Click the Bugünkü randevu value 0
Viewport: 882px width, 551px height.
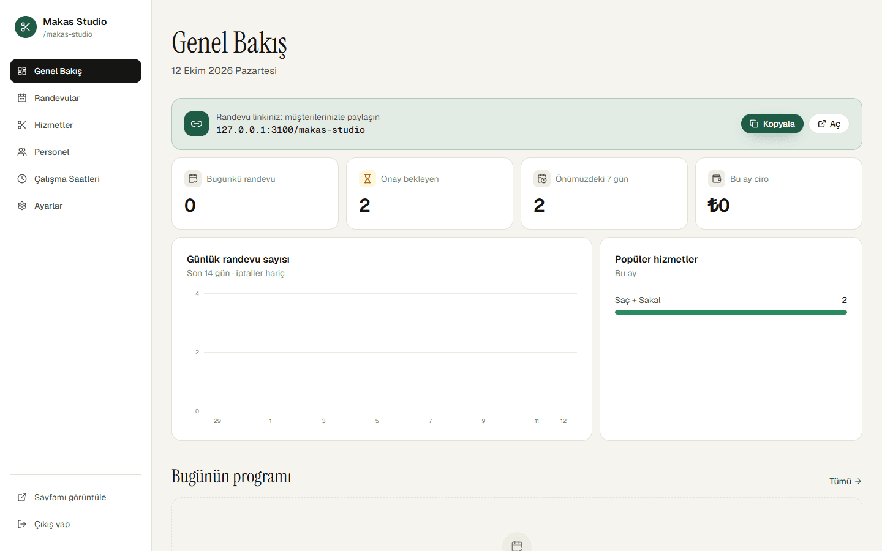click(x=190, y=206)
